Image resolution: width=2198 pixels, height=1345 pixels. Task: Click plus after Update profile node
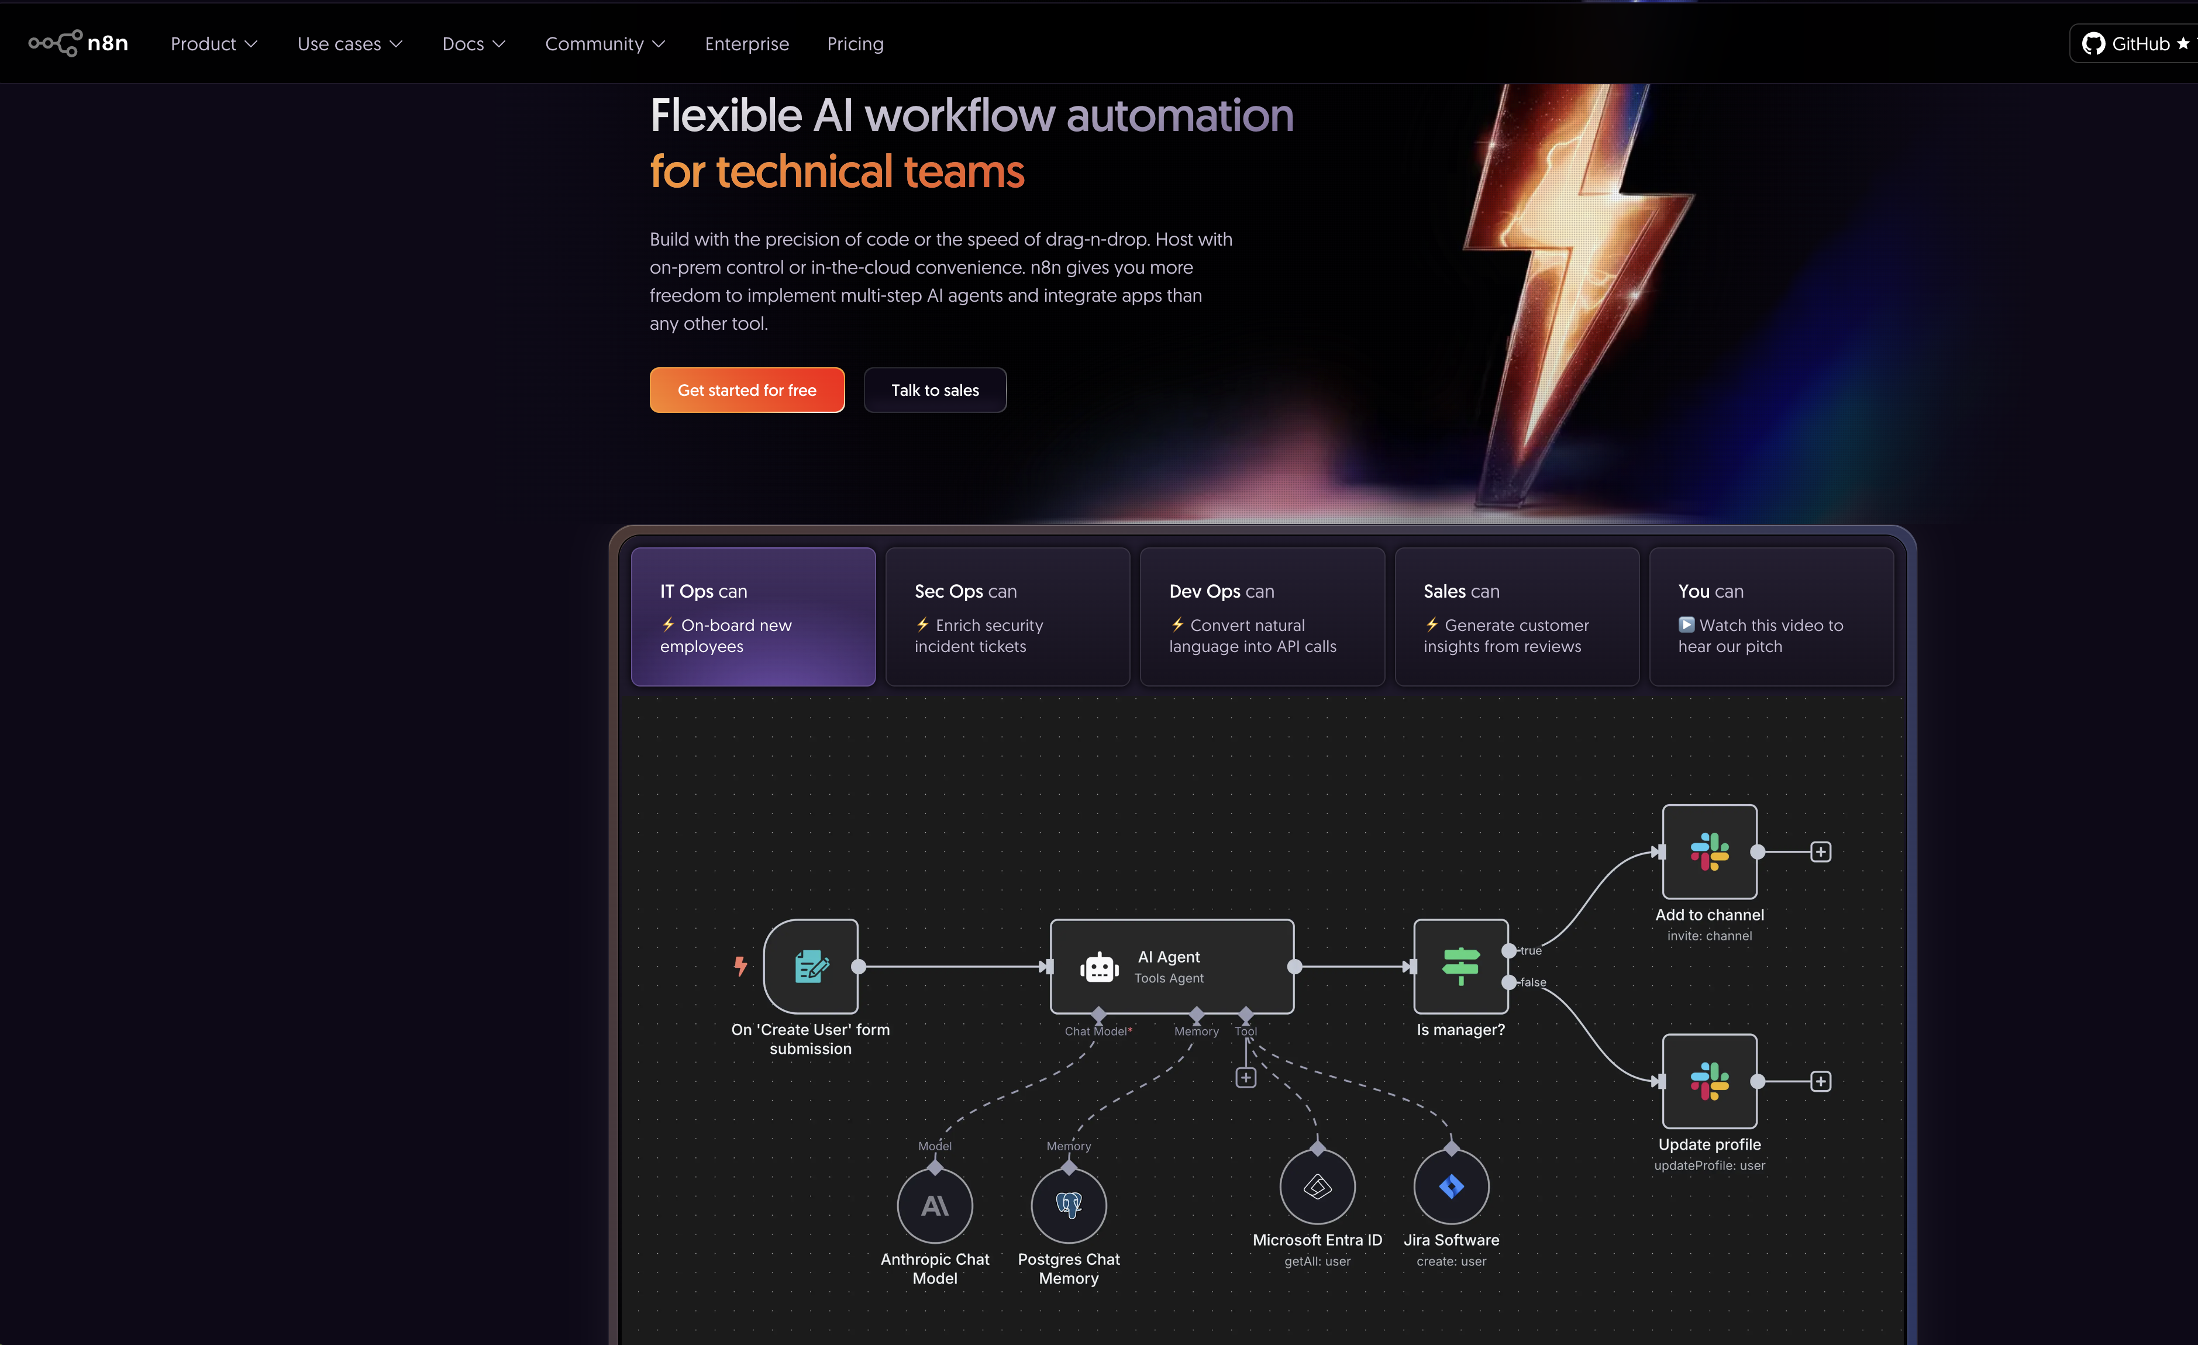[1821, 1081]
